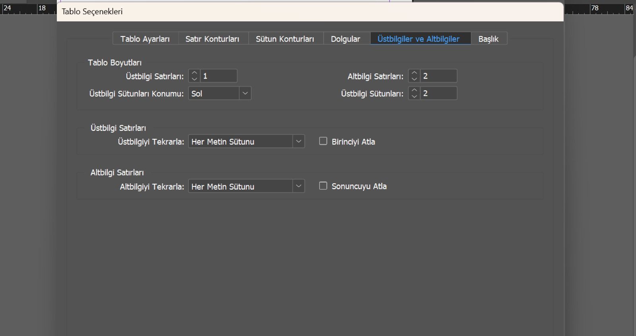Image resolution: width=636 pixels, height=336 pixels.
Task: Enable the Sonuncuyu Atla checkbox
Action: [323, 186]
